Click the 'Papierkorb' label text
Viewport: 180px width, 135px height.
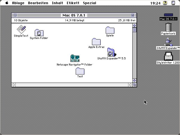[168, 34]
